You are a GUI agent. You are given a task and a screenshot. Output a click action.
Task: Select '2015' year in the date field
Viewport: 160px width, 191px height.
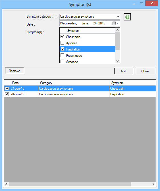[x=102, y=23]
